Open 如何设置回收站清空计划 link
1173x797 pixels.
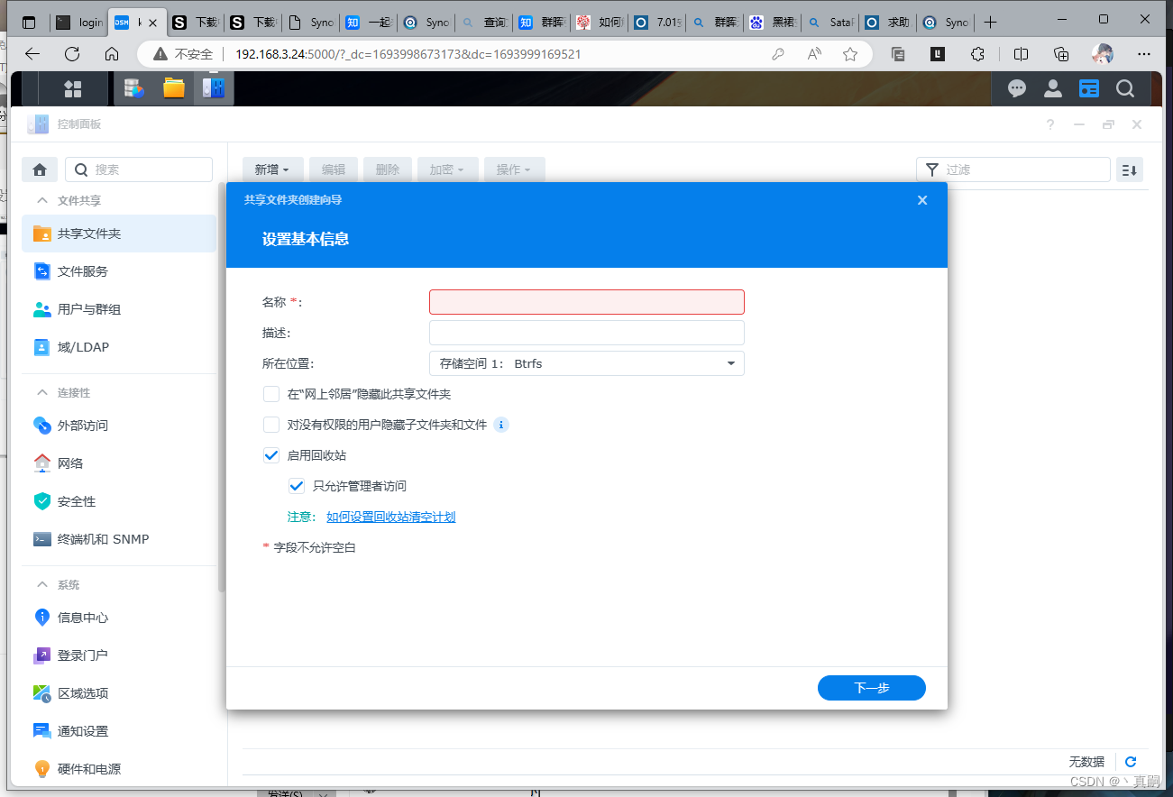click(x=390, y=517)
